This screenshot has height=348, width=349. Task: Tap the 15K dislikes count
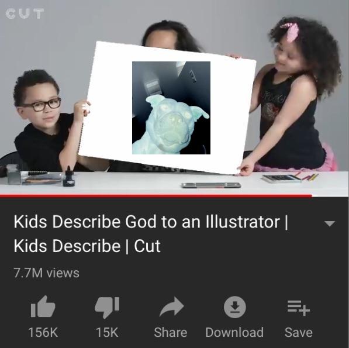tap(107, 332)
